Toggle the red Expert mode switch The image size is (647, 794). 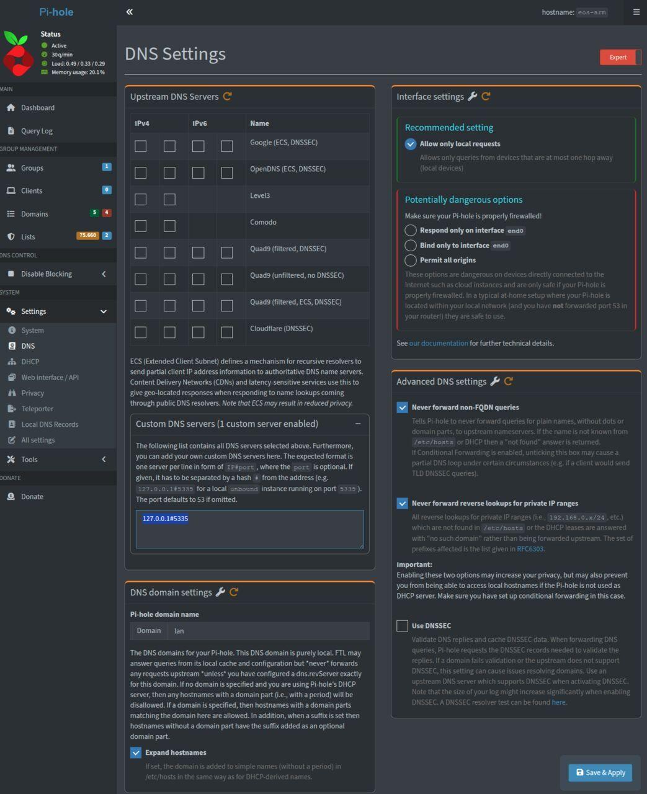[x=620, y=57]
